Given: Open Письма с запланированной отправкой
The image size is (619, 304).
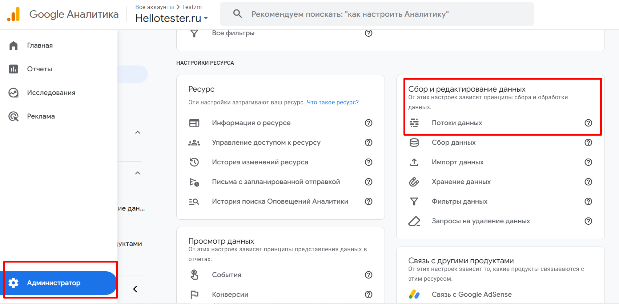Looking at the screenshot, I should point(276,182).
